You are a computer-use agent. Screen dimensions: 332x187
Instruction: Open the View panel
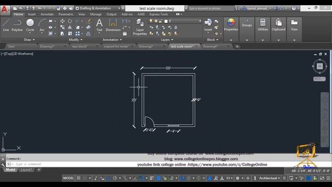pos(294,25)
